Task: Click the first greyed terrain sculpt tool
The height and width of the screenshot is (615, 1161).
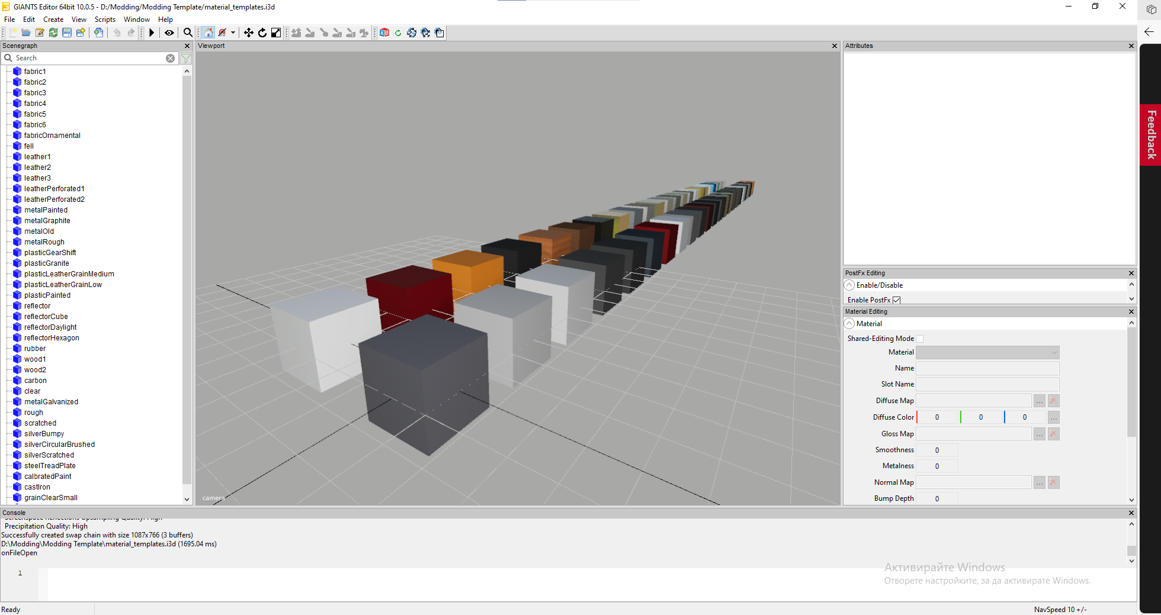Action: (296, 33)
